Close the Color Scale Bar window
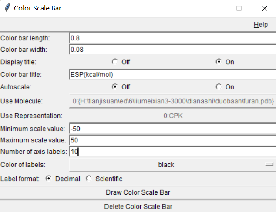 pyautogui.click(x=265, y=8)
